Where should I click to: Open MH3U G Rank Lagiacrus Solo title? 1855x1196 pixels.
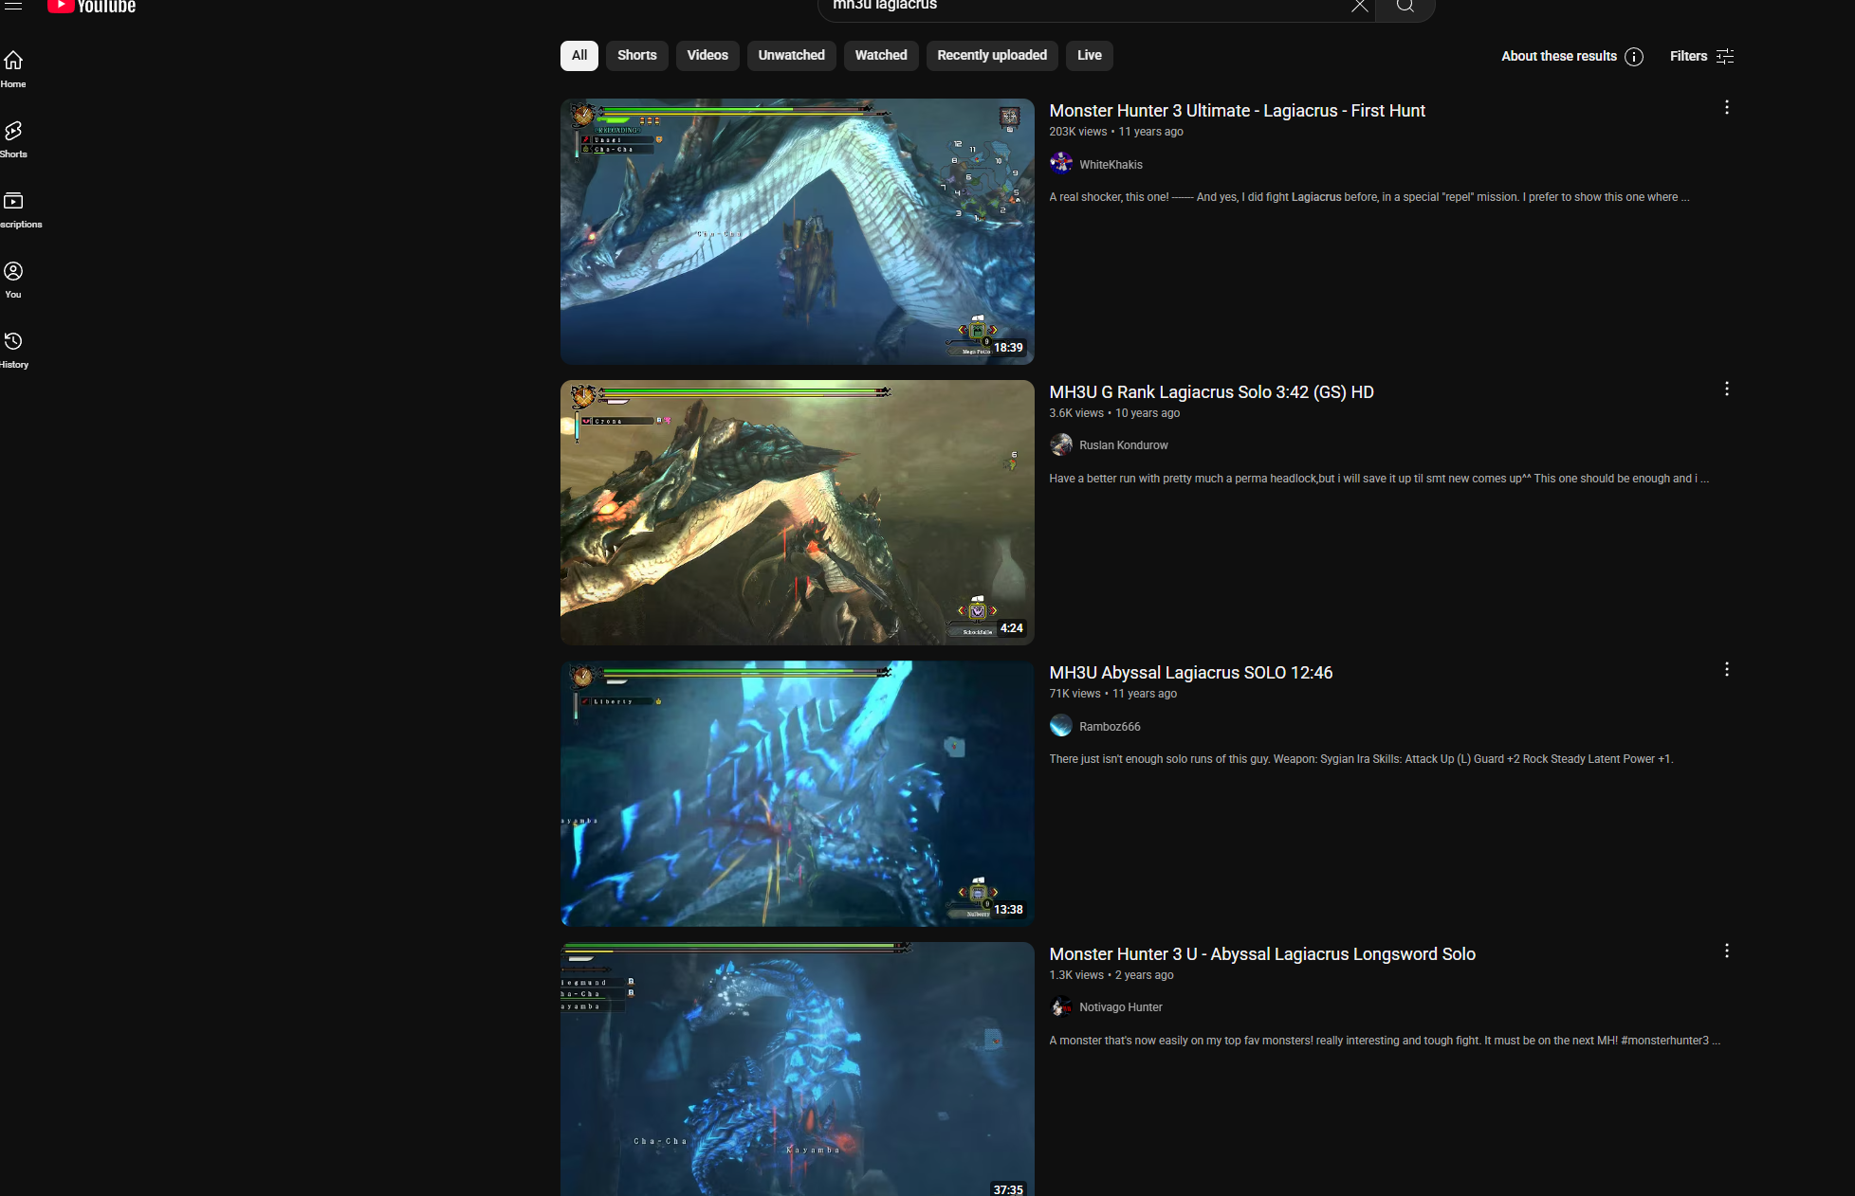point(1211,392)
